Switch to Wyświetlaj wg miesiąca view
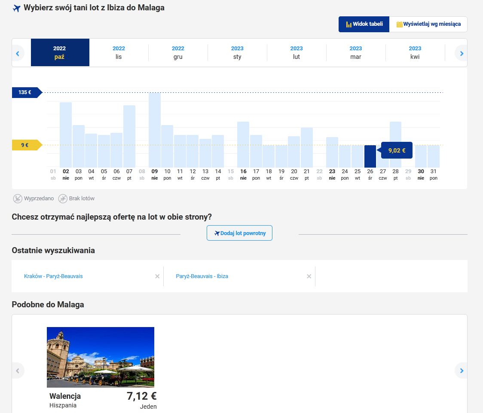 pyautogui.click(x=428, y=24)
